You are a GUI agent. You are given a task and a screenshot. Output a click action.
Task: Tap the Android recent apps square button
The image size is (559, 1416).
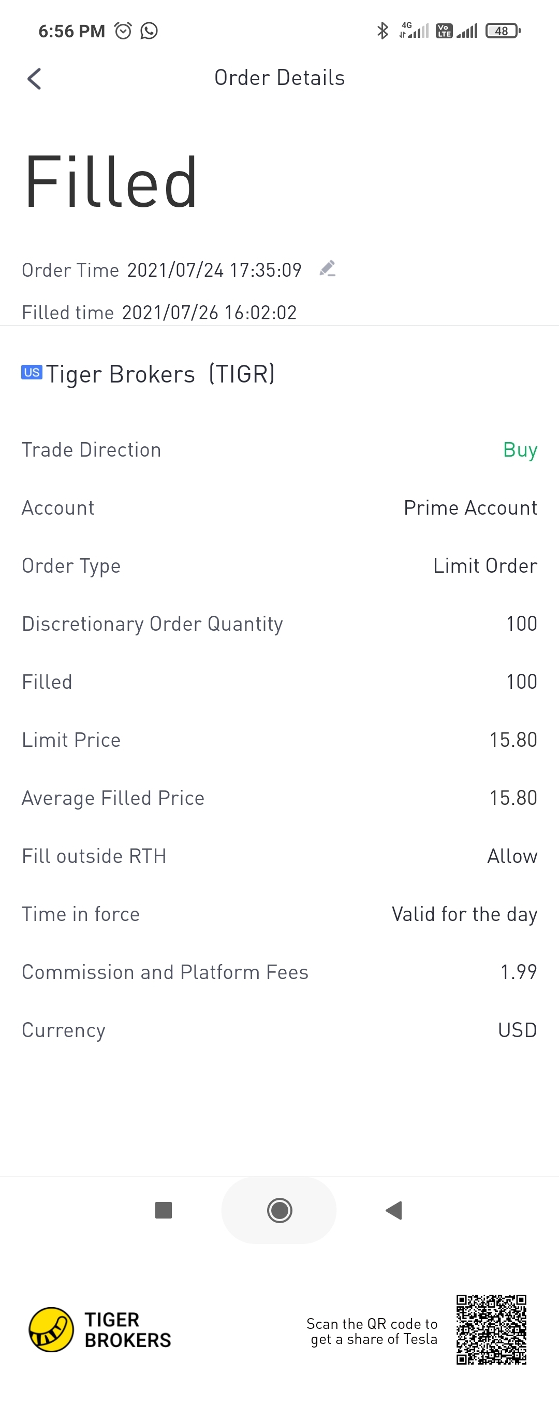164,1210
